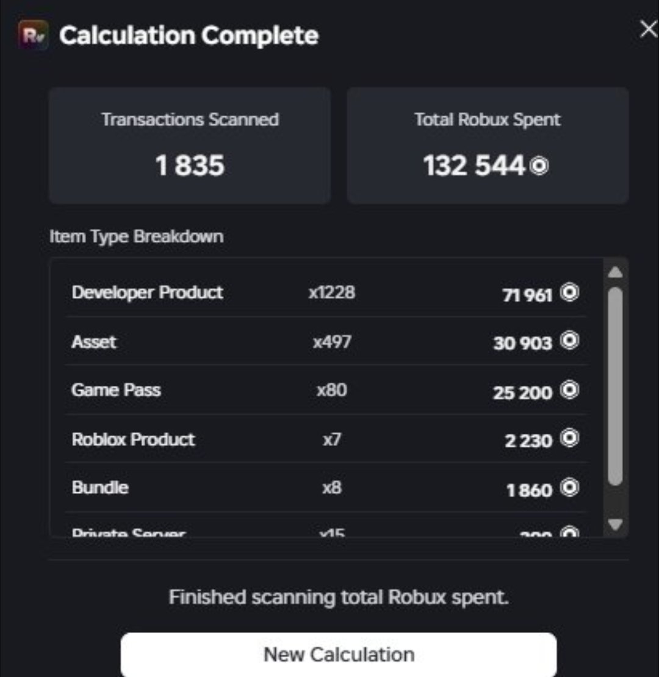
Task: Click Robux icon in Bundle row
Action: (x=569, y=487)
